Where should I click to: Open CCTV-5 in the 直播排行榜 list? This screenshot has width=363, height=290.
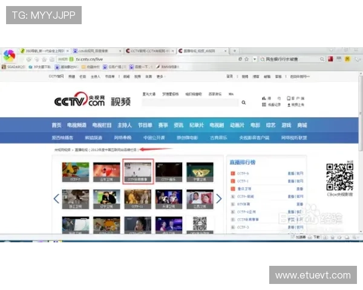click(243, 173)
